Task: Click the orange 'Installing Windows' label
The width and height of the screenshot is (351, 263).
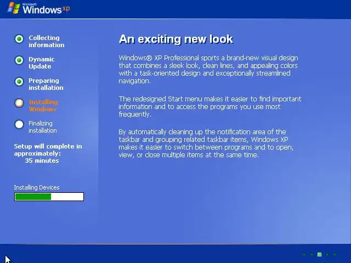Action: pos(43,106)
